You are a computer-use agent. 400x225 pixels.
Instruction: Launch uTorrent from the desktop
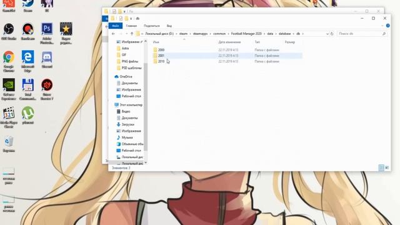click(27, 115)
